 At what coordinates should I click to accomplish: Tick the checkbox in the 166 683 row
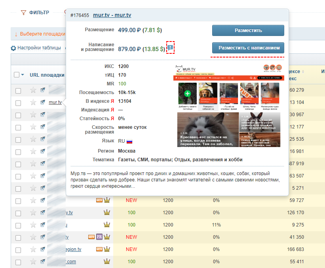(x=18, y=250)
